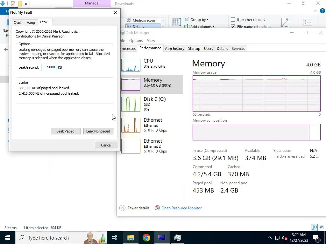Image resolution: width=326 pixels, height=244 pixels.
Task: Enable Item check boxes in Explorer ribbon
Action: pyautogui.click(x=233, y=19)
